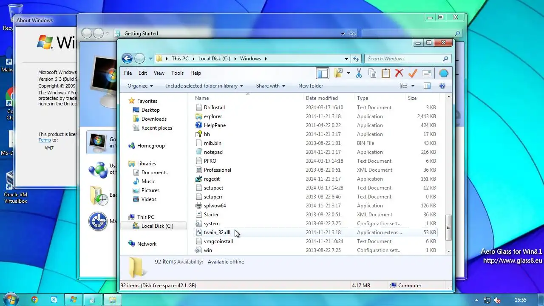Click the envelope E-mail icon

click(x=427, y=73)
